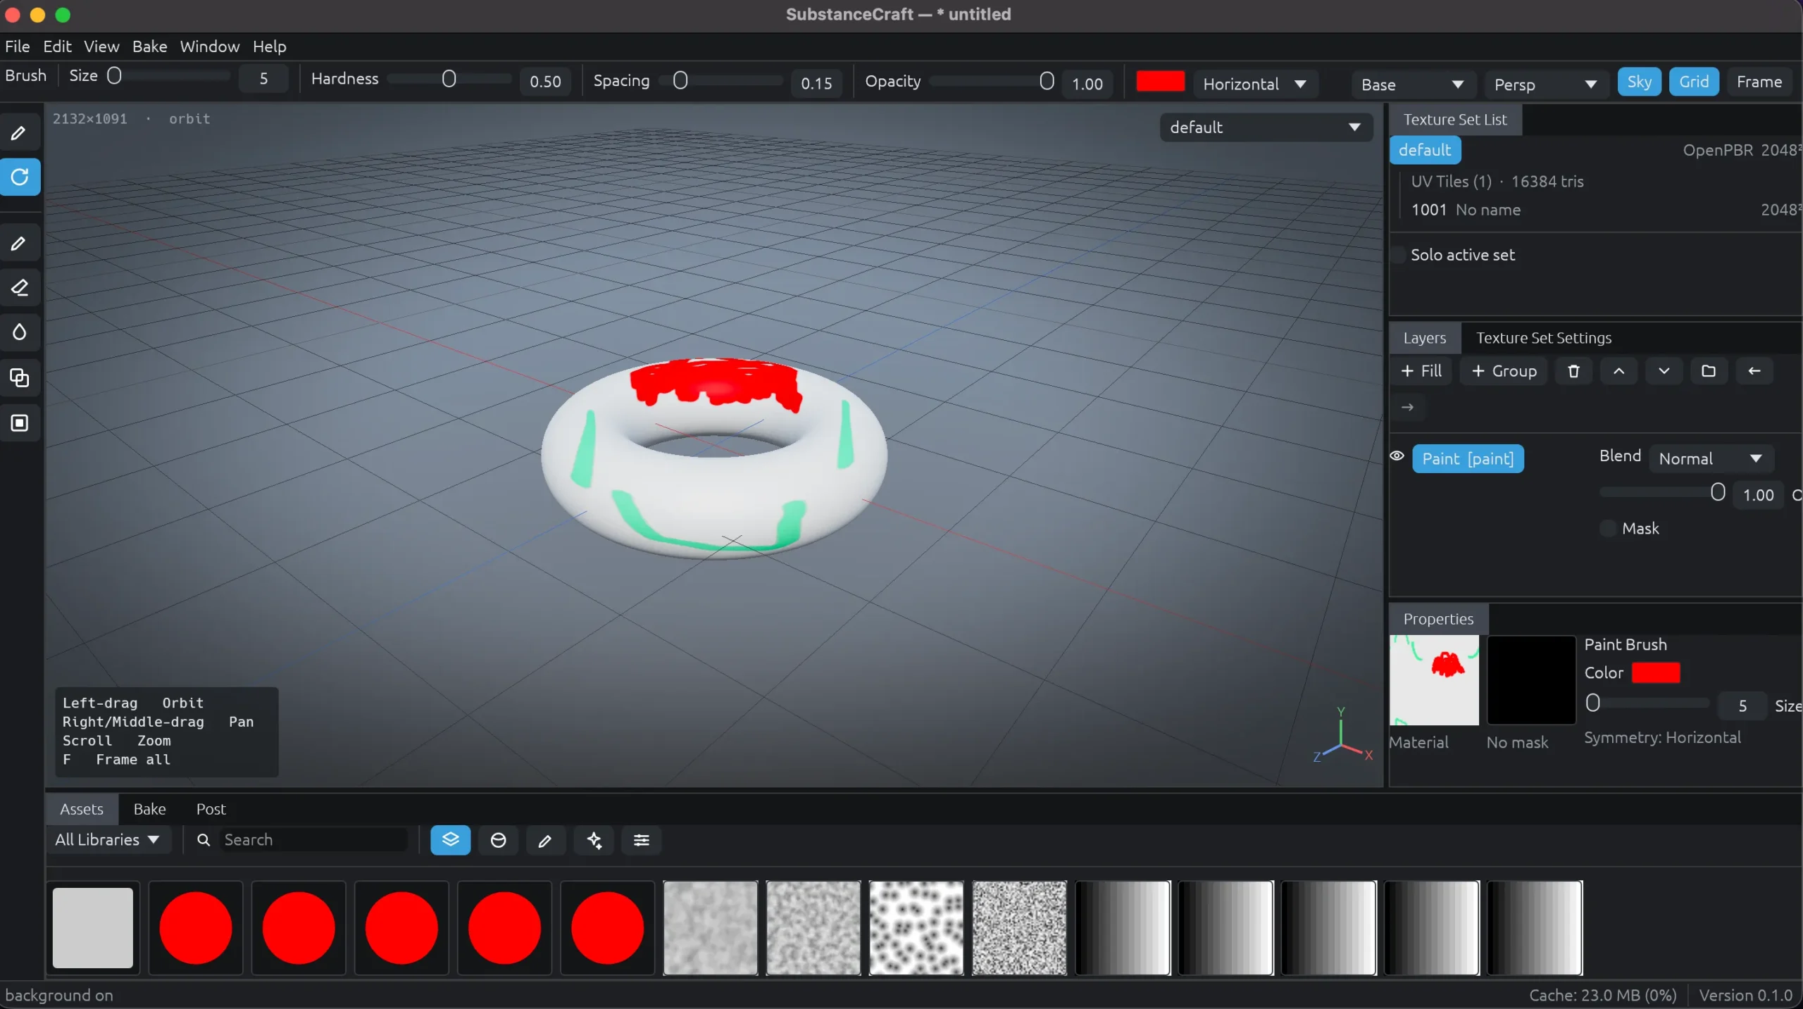Viewport: 1803px width, 1009px height.
Task: Select the water drop smudge tool
Action: 20,332
